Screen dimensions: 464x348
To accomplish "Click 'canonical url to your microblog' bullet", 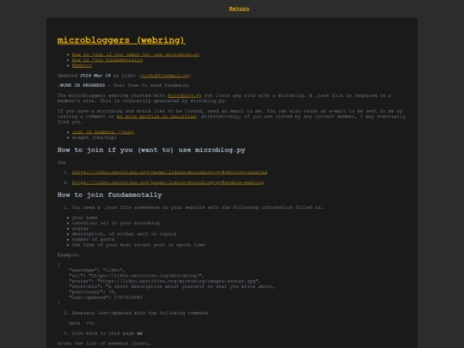I will pyautogui.click(x=116, y=223).
